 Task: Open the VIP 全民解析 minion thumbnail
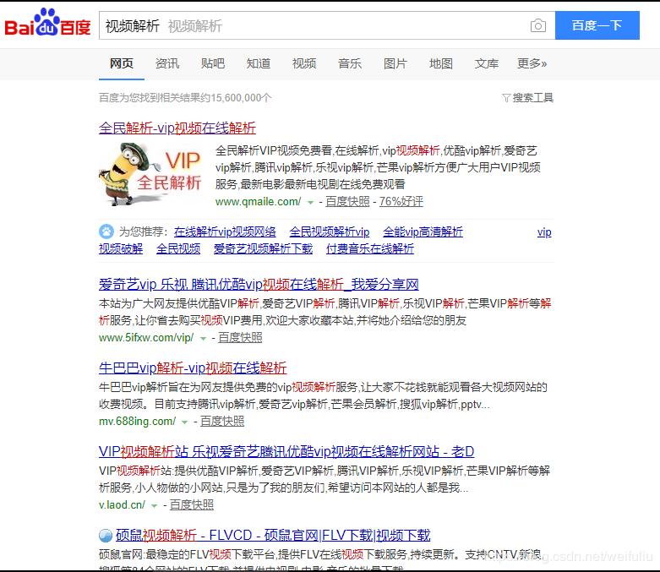click(x=151, y=174)
